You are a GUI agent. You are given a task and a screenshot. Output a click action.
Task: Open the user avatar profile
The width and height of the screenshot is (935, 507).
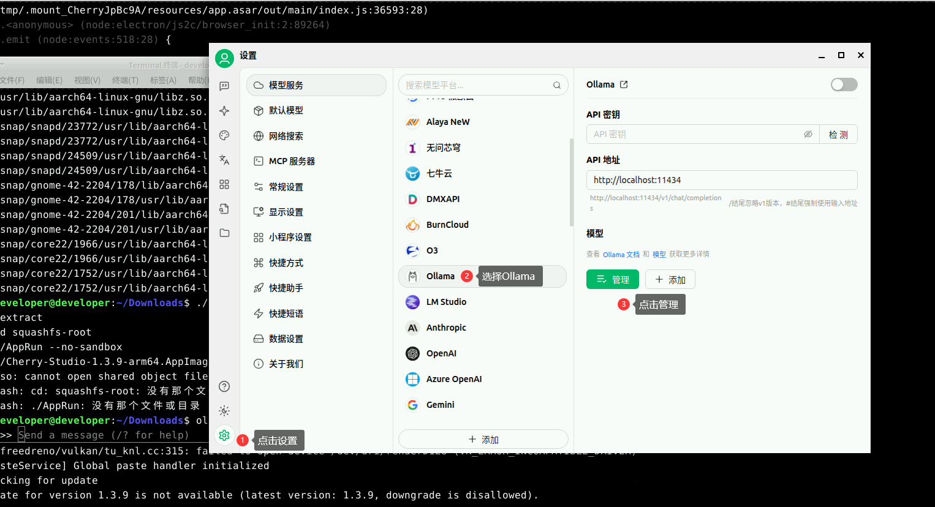pyautogui.click(x=225, y=58)
